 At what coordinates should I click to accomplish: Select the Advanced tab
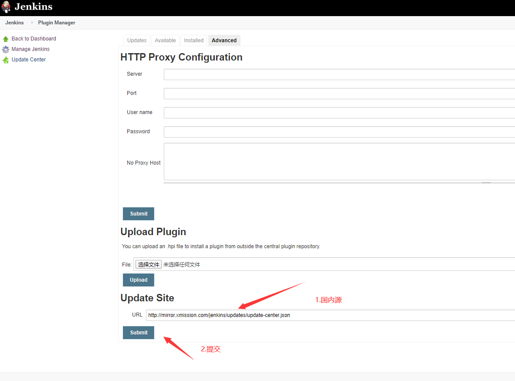(224, 40)
